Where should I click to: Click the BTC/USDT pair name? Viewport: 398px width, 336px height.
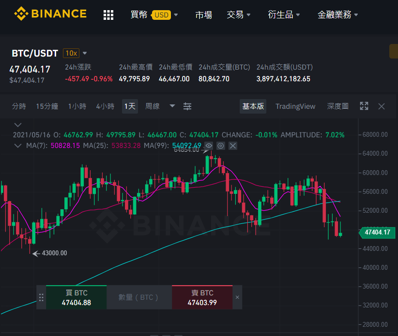click(35, 53)
